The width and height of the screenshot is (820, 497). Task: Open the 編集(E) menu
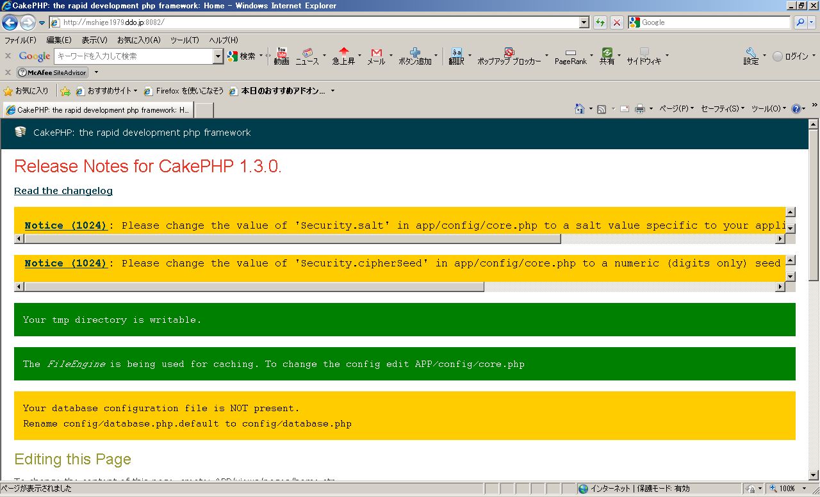(59, 40)
